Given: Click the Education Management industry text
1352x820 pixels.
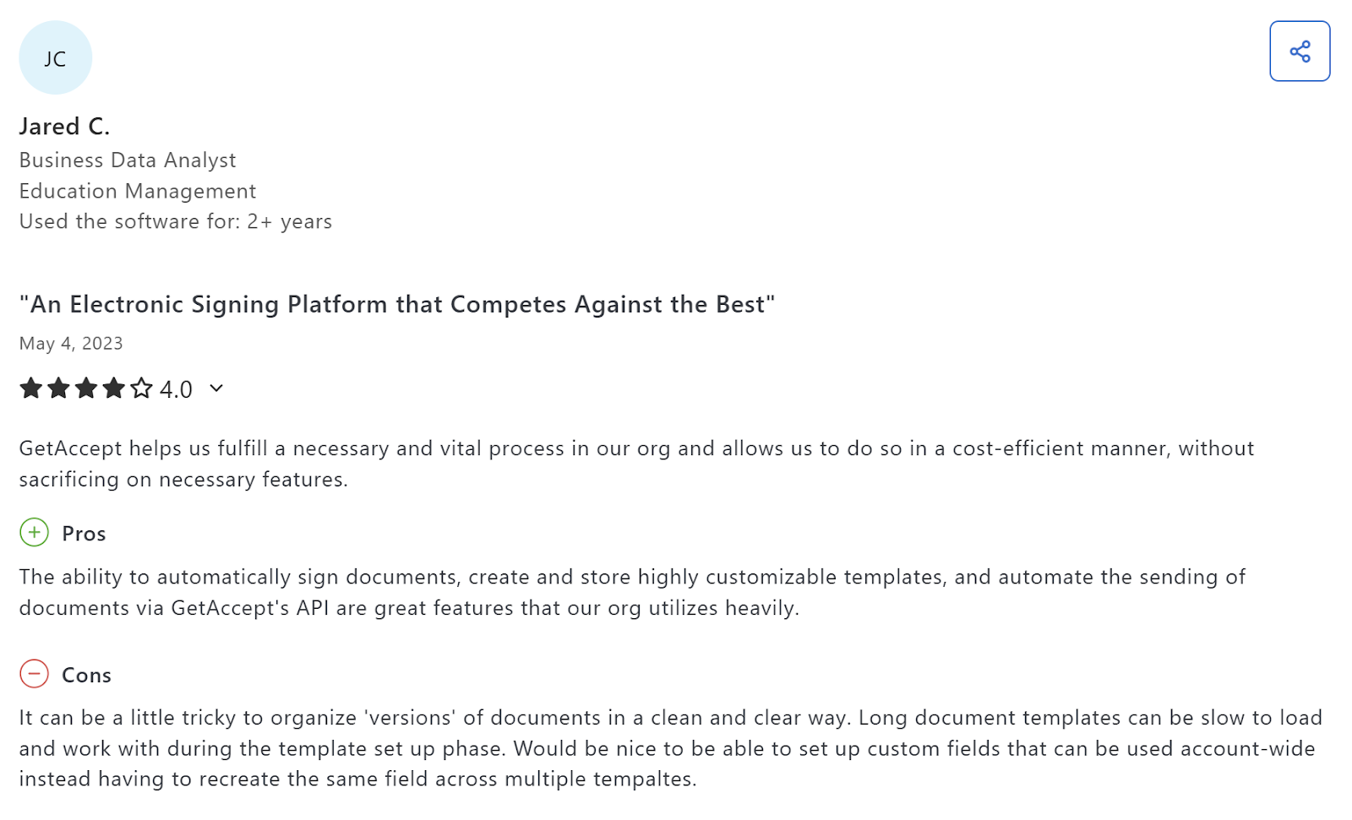Looking at the screenshot, I should (137, 191).
